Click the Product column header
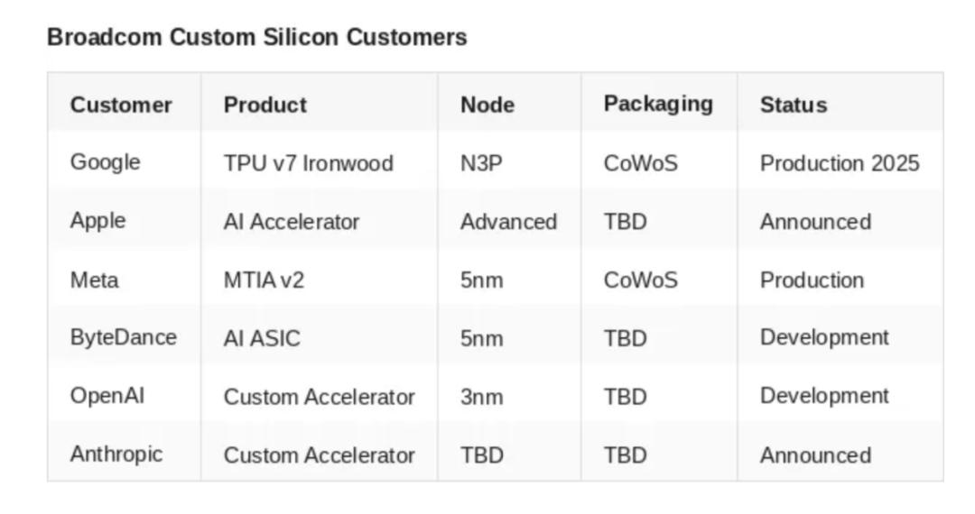975x514 pixels. [265, 105]
